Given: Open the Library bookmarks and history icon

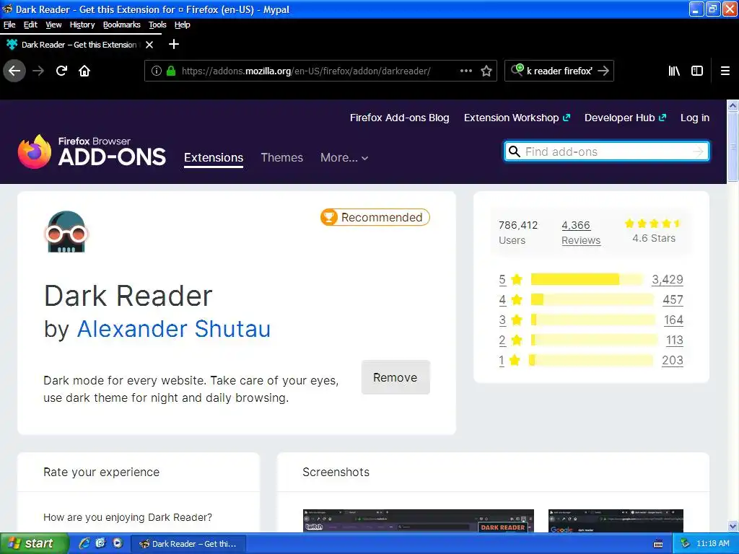Looking at the screenshot, I should (674, 71).
